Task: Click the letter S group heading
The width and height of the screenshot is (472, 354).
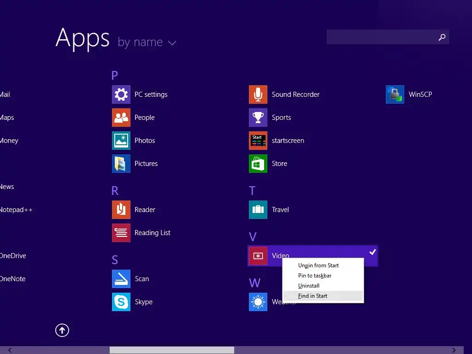Action: 115,260
